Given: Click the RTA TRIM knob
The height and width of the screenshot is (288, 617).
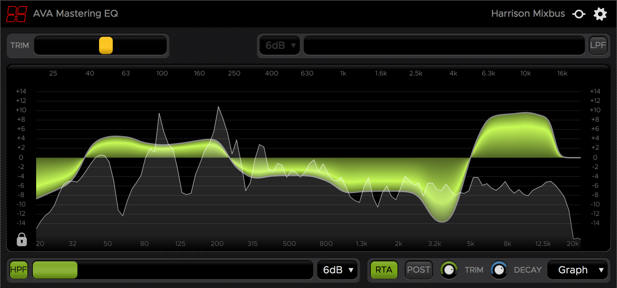Looking at the screenshot, I should pos(449,270).
